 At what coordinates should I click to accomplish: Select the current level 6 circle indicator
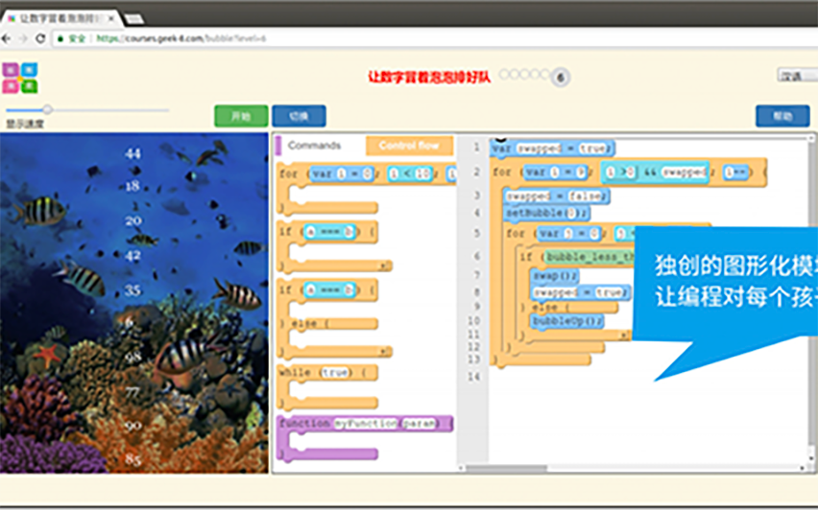pos(561,78)
